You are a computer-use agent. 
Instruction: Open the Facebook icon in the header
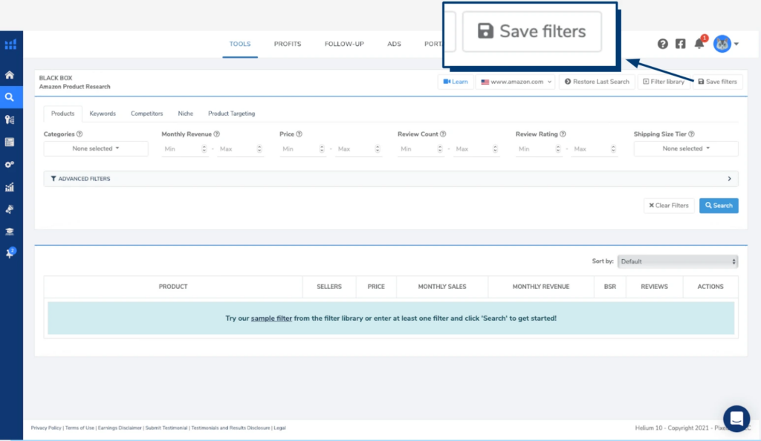680,44
